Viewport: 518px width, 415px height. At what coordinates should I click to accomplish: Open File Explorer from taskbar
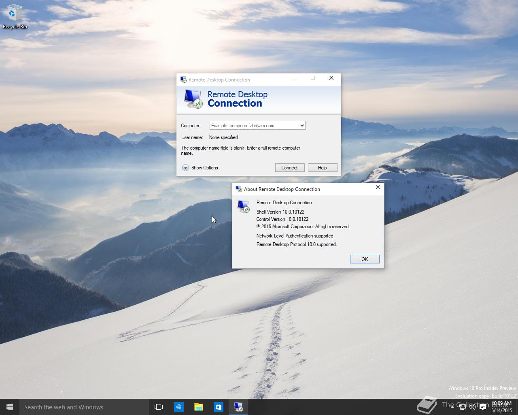coord(198,407)
